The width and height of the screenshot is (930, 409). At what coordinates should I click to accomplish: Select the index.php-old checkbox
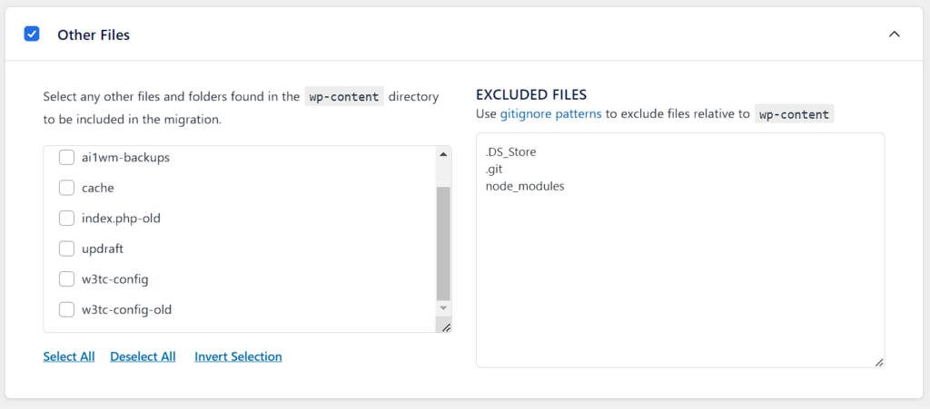click(67, 219)
